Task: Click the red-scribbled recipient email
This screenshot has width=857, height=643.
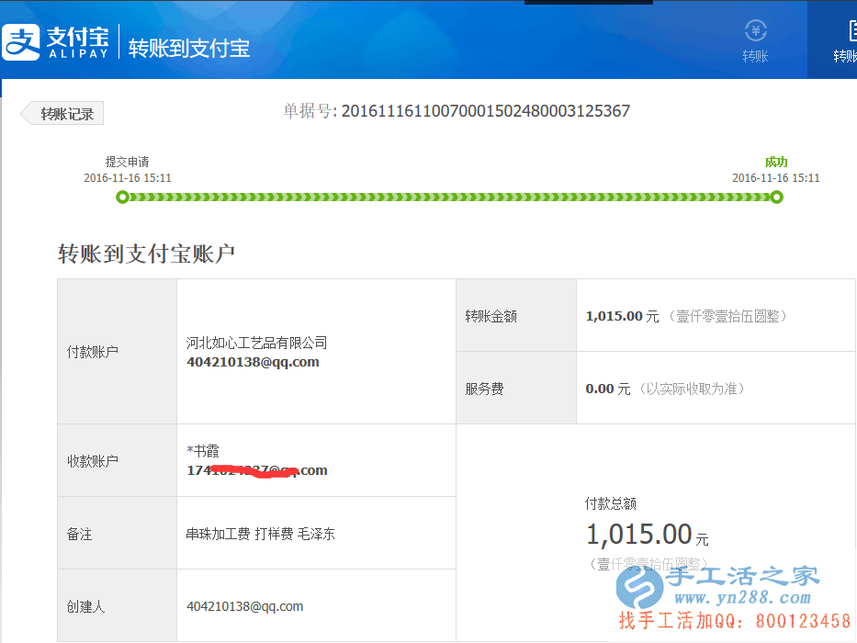Action: (256, 470)
